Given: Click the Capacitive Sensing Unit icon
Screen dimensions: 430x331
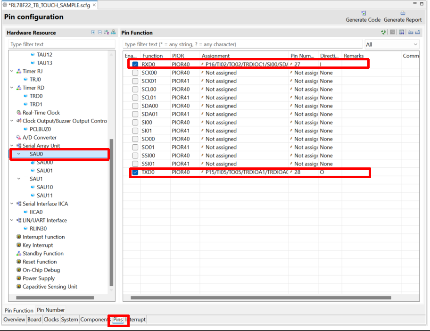Looking at the screenshot, I should (x=18, y=287).
